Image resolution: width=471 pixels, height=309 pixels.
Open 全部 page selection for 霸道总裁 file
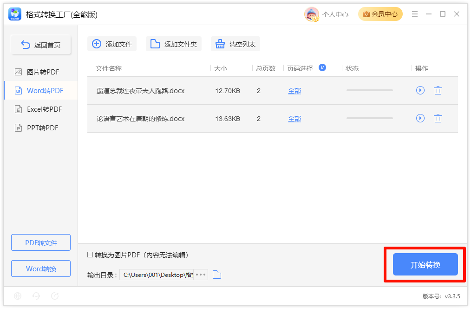pos(294,91)
